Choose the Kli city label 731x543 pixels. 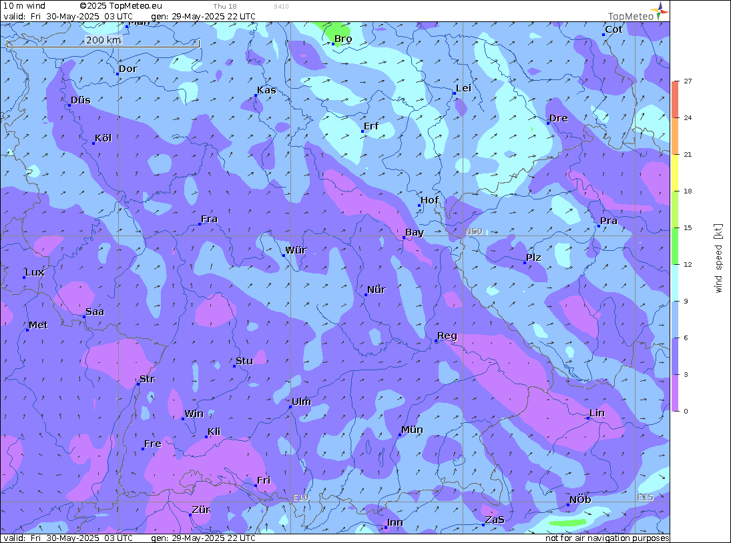[x=214, y=432]
